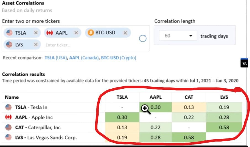Select the LVS row's CAT cell 0.58
The width and height of the screenshot is (250, 147).
coord(189,137)
